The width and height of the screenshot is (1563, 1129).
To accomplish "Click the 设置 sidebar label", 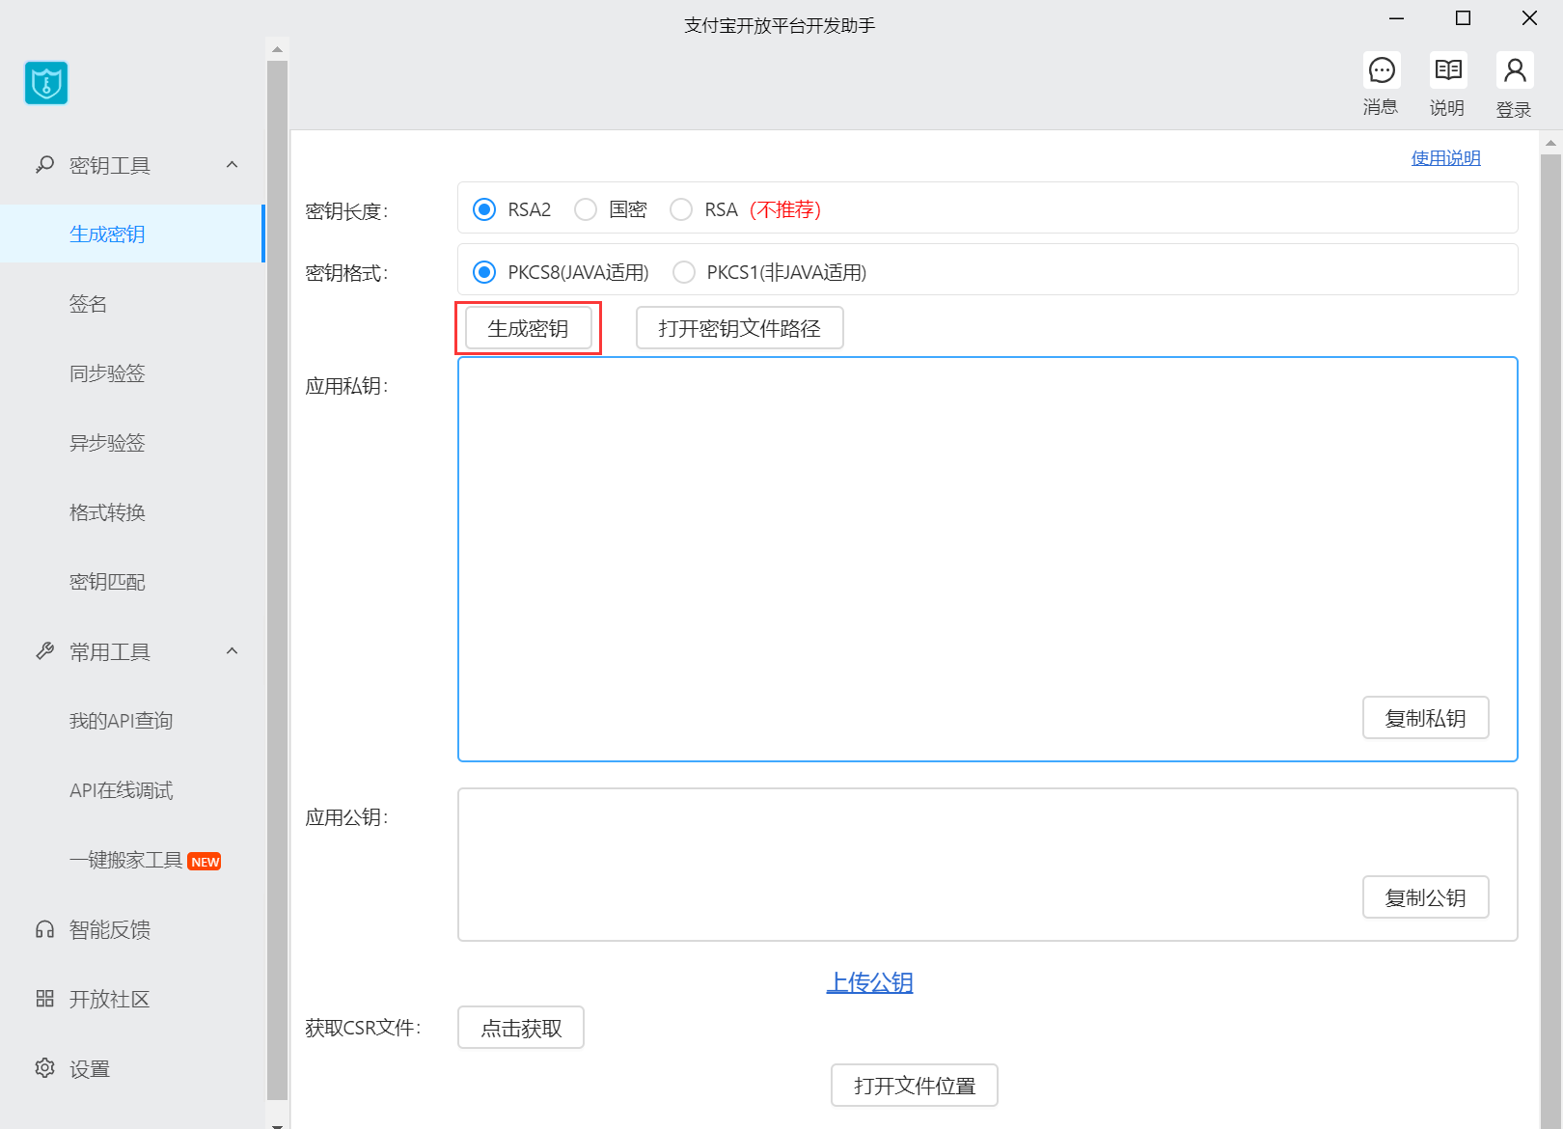I will pyautogui.click(x=90, y=1068).
